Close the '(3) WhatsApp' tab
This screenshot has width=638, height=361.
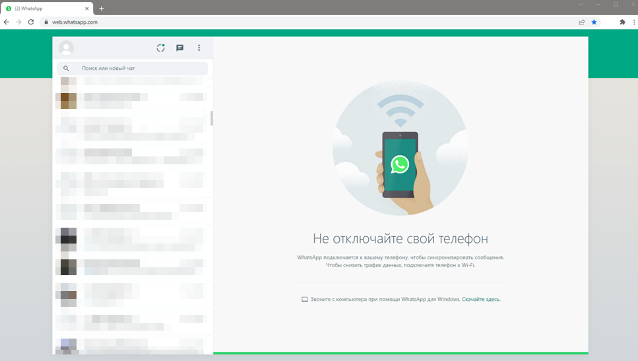(x=86, y=9)
